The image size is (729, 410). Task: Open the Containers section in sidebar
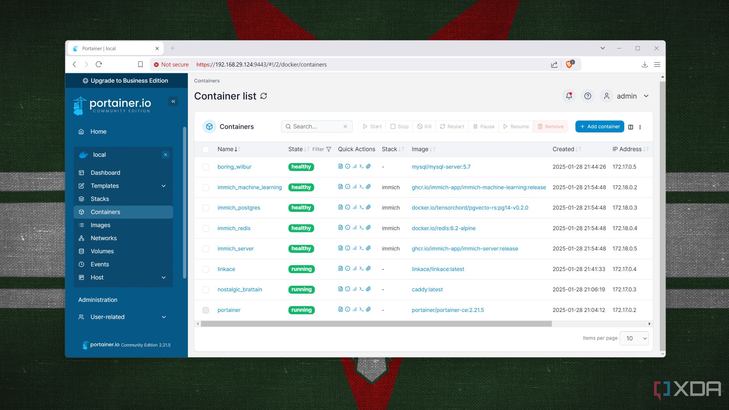pos(105,212)
